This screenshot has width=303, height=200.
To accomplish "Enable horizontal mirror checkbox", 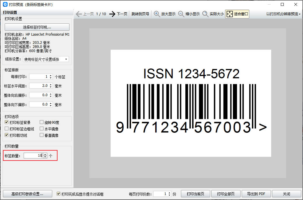I will 41,129.
